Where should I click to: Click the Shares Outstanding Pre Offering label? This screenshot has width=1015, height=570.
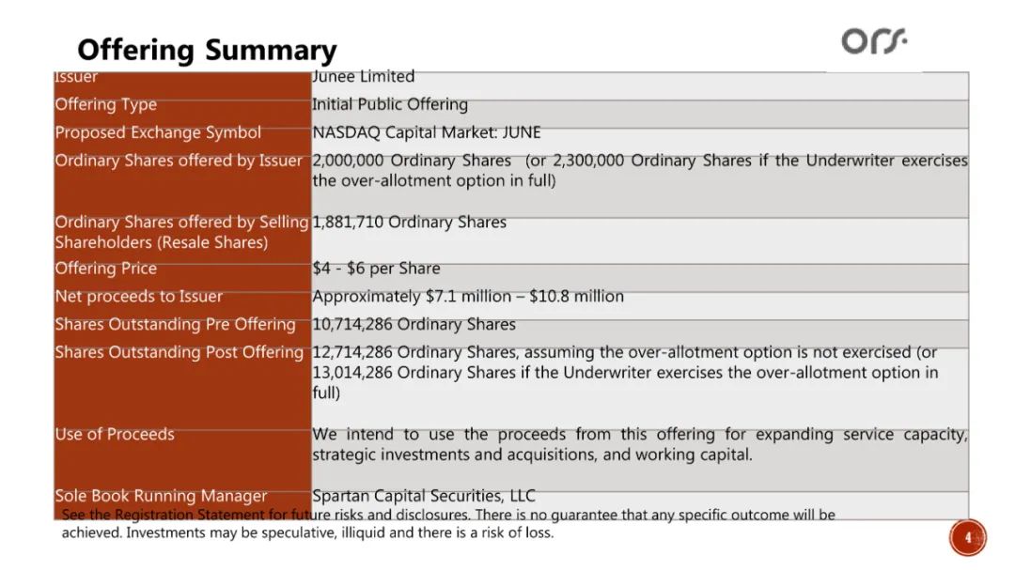(x=176, y=324)
